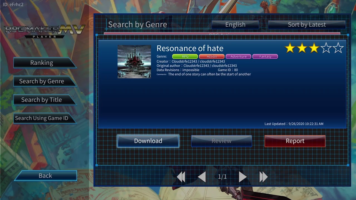
Task: Select the Fantasy genre tag
Action: (265, 56)
